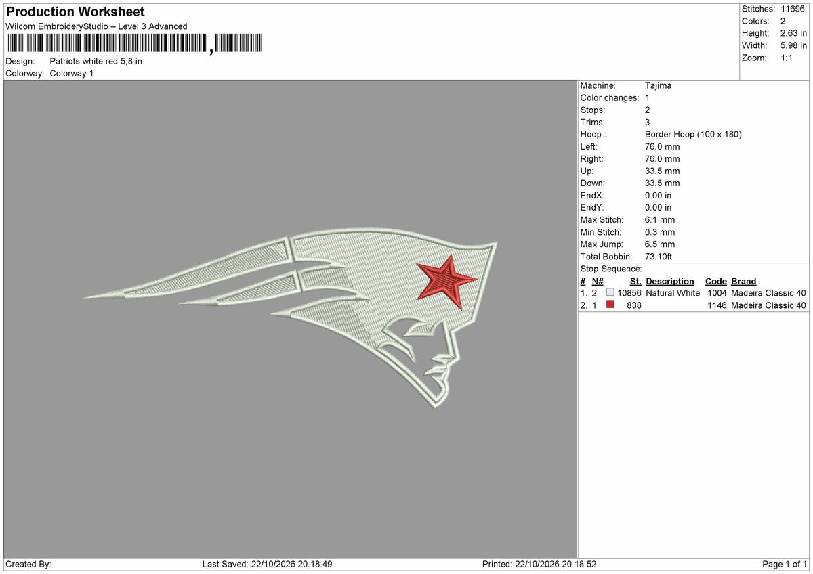Click the Min Stitch value '0.3 mm'

[660, 232]
